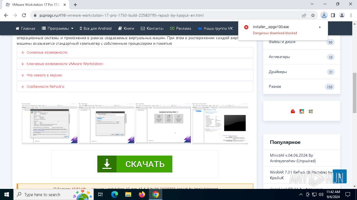The height and width of the screenshot is (200, 357).
Task: Open the Контакты page
Action: (152, 28)
